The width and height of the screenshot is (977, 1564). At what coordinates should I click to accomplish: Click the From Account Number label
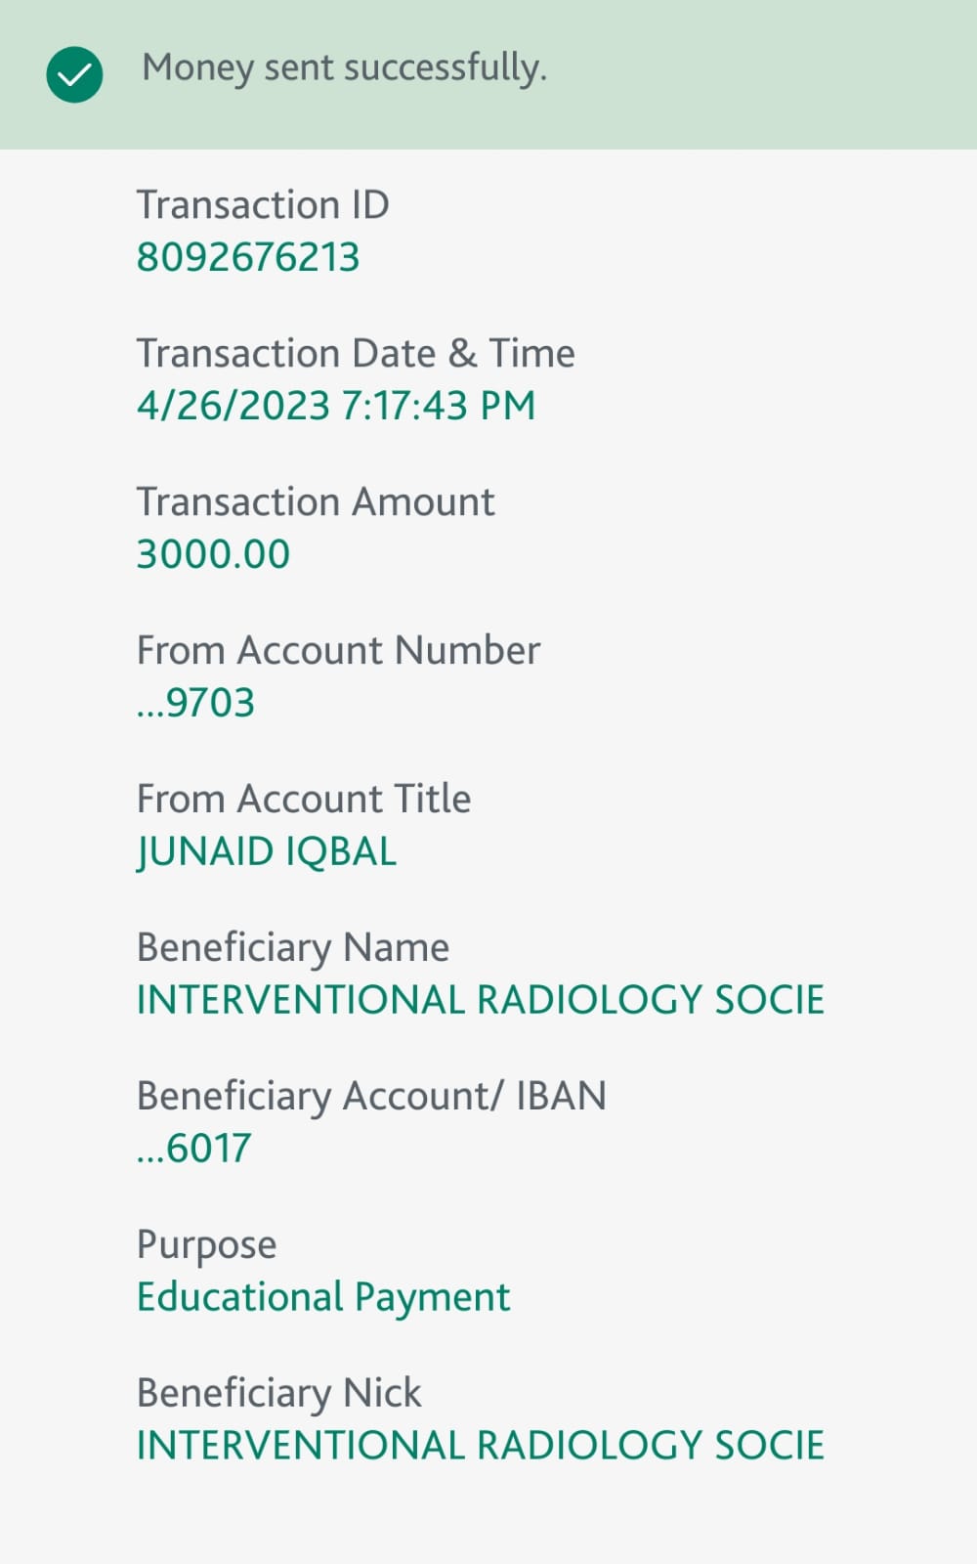click(x=338, y=651)
